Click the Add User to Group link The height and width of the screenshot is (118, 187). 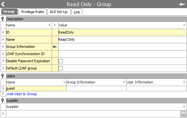click(x=22, y=94)
